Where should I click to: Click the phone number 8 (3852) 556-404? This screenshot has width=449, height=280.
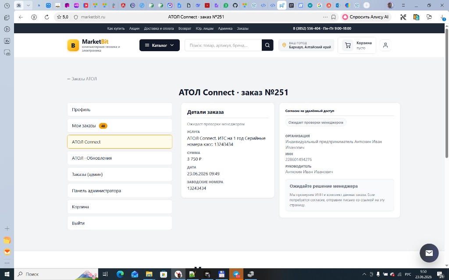pos(306,28)
